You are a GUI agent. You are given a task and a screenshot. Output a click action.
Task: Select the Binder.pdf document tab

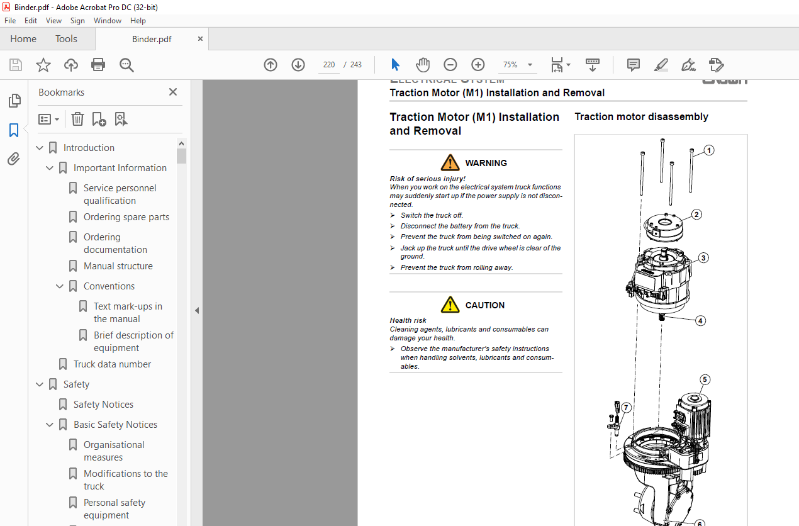click(x=152, y=39)
